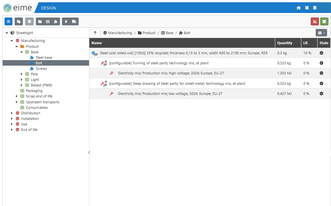Go to home via the house icon
Image resolution: width=331 pixels, height=206 pixels.
pyautogui.click(x=298, y=8)
